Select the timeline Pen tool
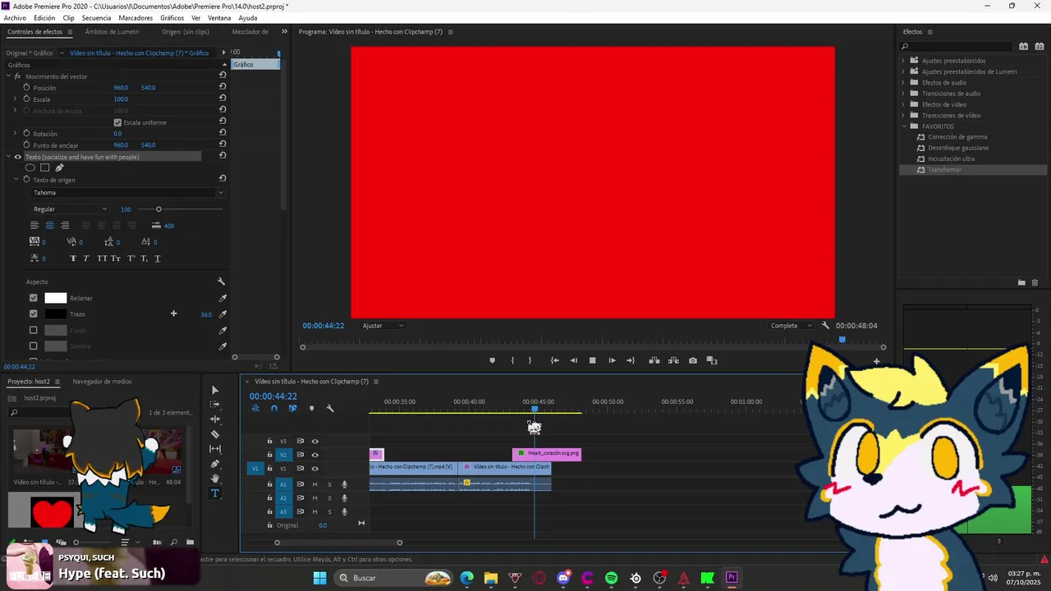Viewport: 1051px width, 591px height. (x=215, y=464)
